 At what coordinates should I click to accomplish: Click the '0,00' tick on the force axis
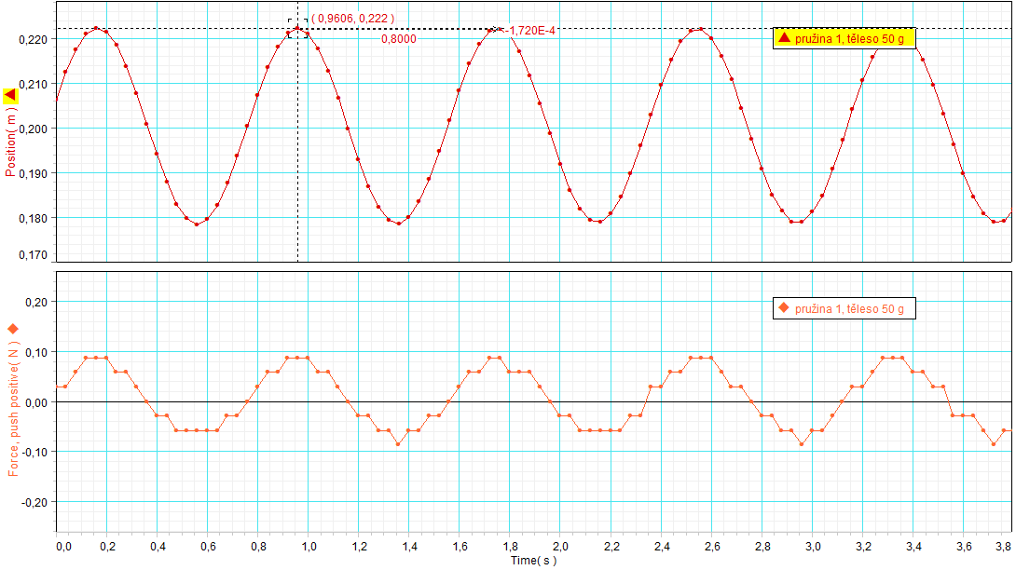[x=36, y=402]
